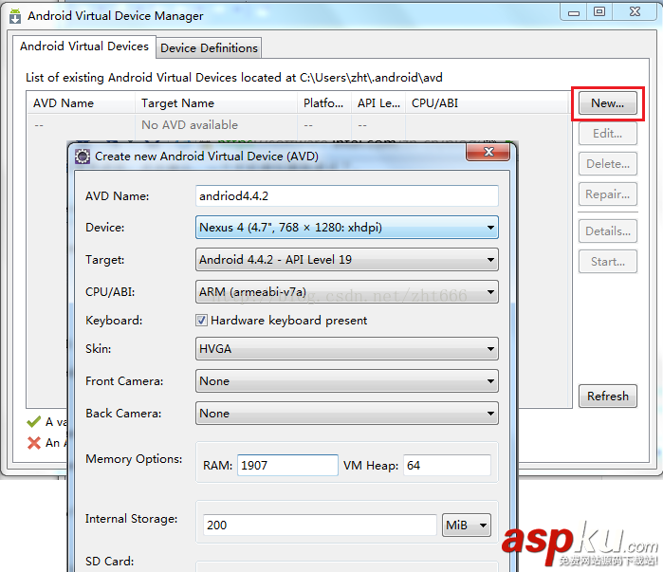The image size is (663, 572).
Task: Click the Details... button
Action: (x=608, y=231)
